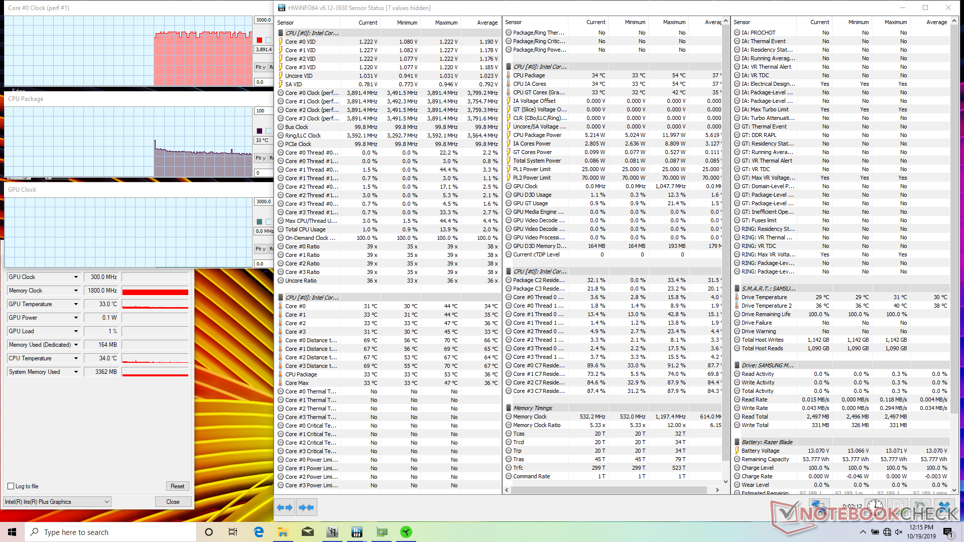Click the Cortana circle icon
The height and width of the screenshot is (542, 964).
(209, 532)
